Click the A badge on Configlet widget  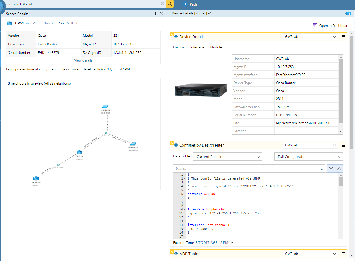tap(172, 143)
